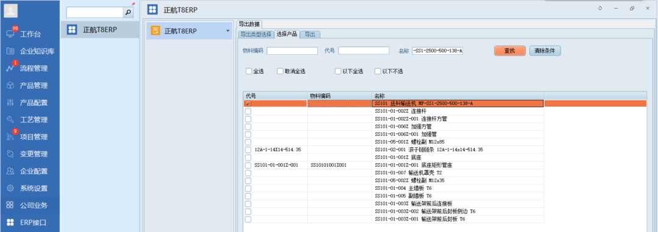This screenshot has height=232, width=658.
Task: Open 项目管理 project management icon
Action: pyautogui.click(x=10, y=137)
